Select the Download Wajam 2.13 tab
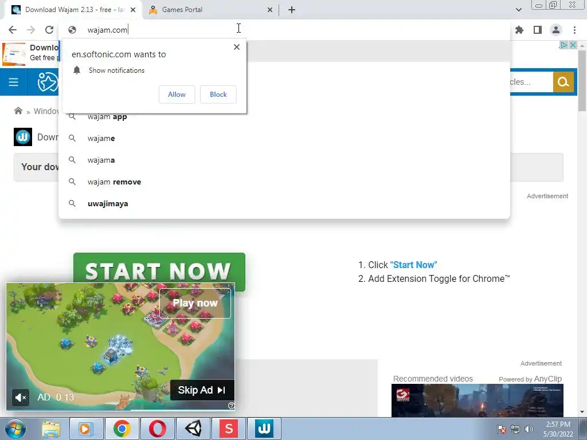 point(73,10)
